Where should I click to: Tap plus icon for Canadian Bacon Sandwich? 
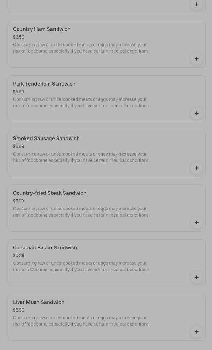[196, 277]
